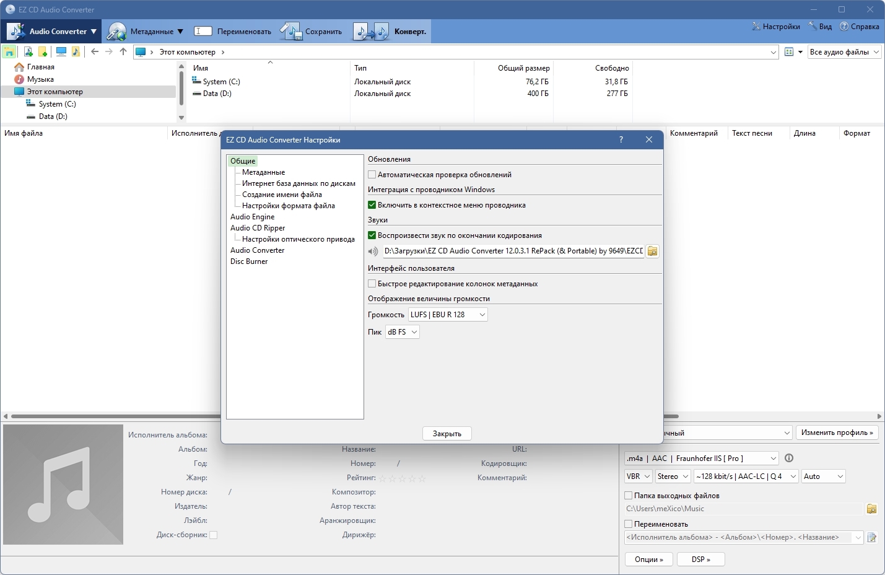Screen dimensions: 885x575
Task: Open Настройки оптического привода settings
Action: (x=299, y=239)
